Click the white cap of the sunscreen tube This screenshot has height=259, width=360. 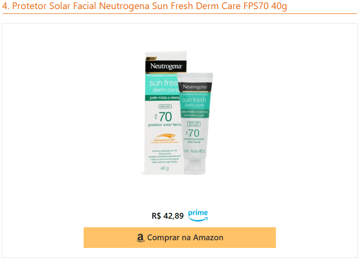pyautogui.click(x=195, y=166)
